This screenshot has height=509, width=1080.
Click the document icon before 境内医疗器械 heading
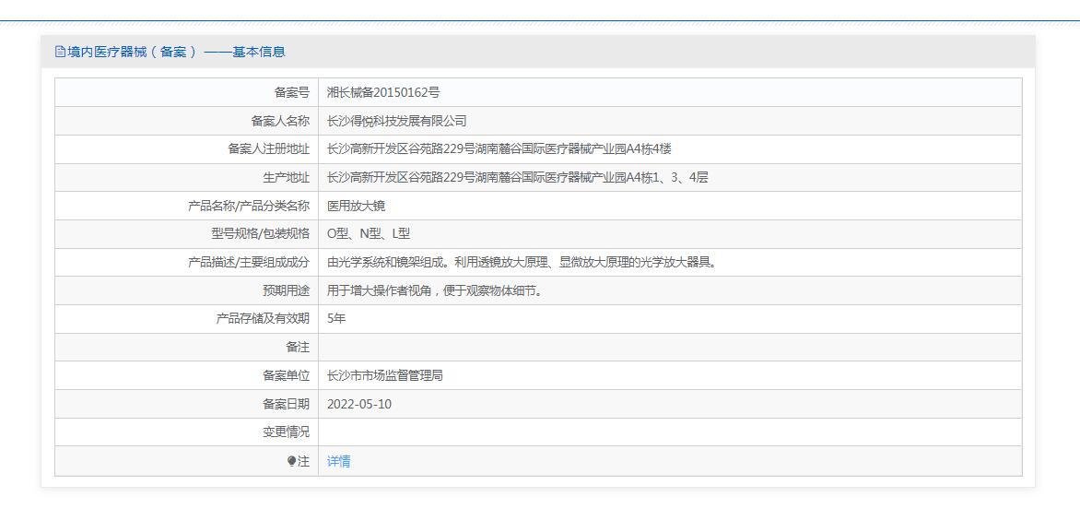60,52
